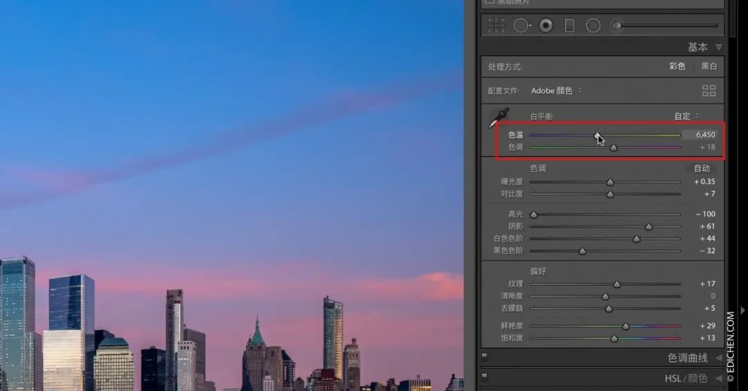
Task: Click the 自动 tone button
Action: tap(702, 168)
